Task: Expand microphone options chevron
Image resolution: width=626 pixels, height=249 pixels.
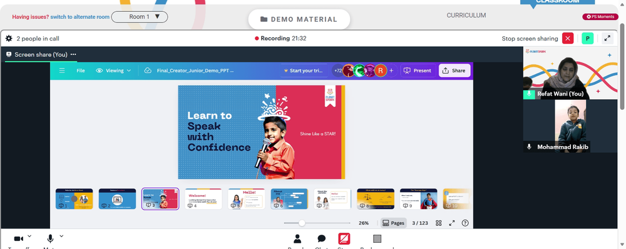Action: pyautogui.click(x=61, y=237)
